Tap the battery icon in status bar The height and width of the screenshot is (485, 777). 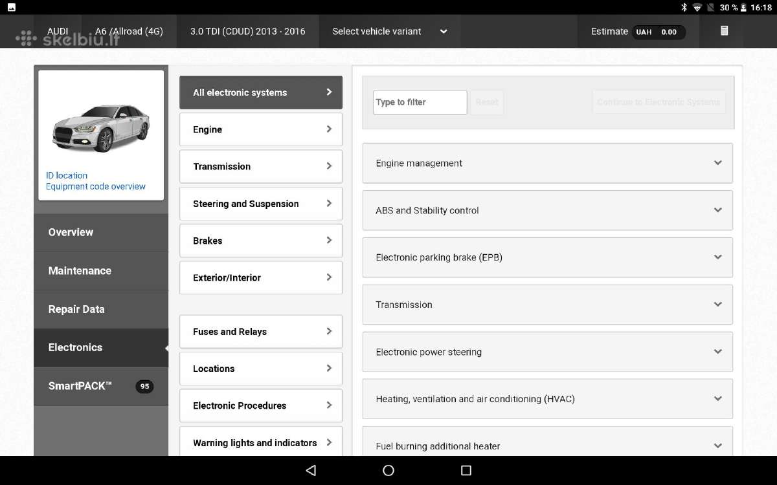tap(743, 7)
